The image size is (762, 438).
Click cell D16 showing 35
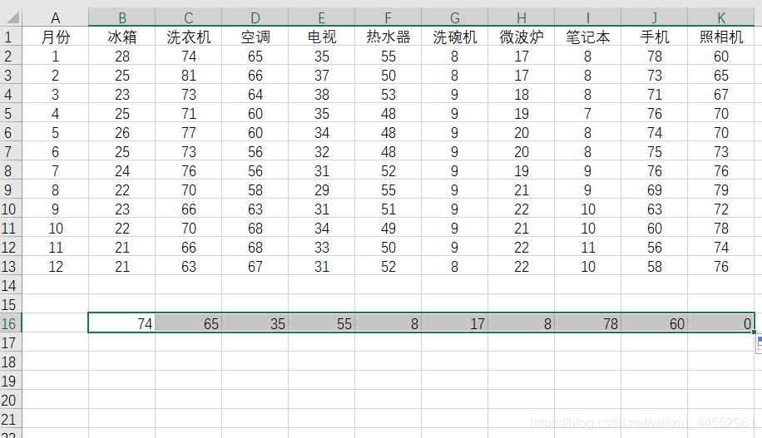(255, 324)
